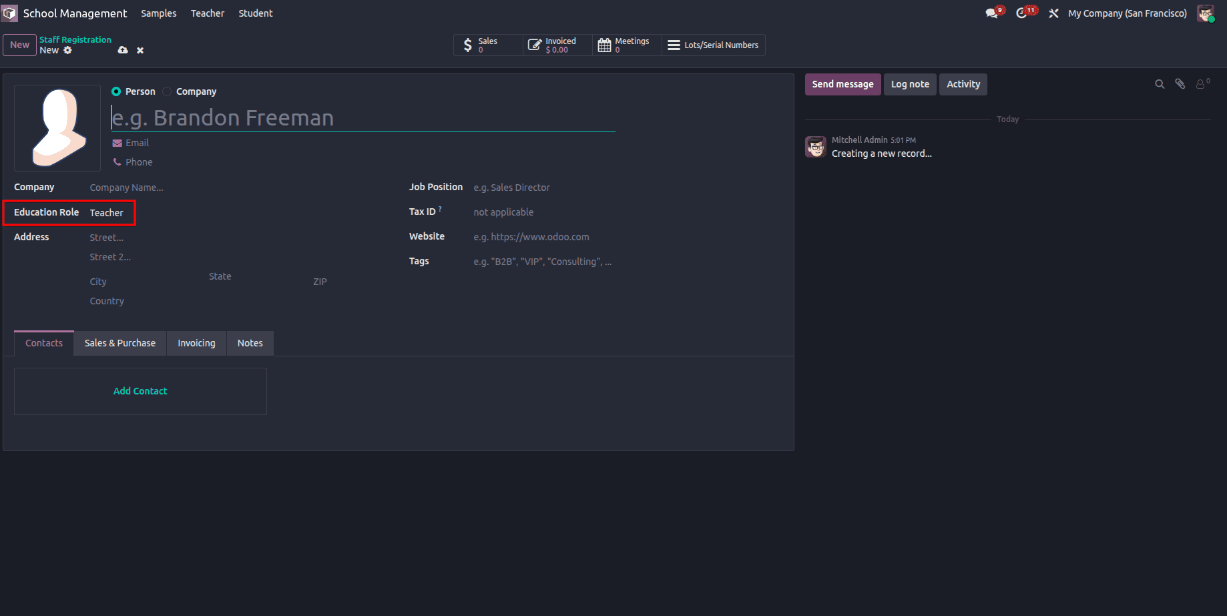
Task: Click the name field placeholder Brandon Freeman
Action: (363, 117)
